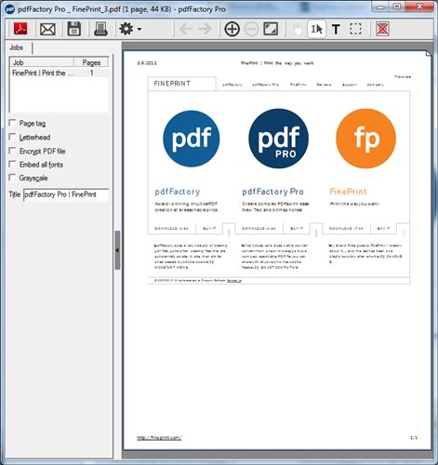Delete page with red X icon
Image resolution: width=438 pixels, height=465 pixels.
pyautogui.click(x=382, y=29)
